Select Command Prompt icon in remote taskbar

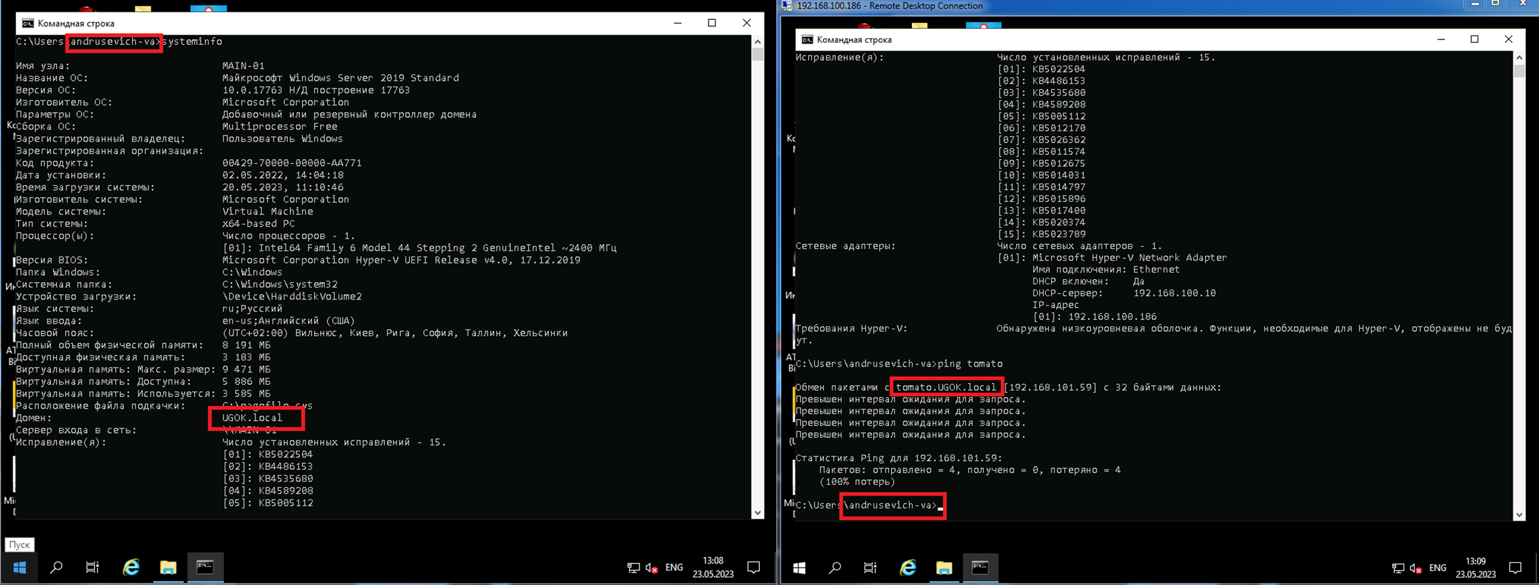[x=980, y=568]
